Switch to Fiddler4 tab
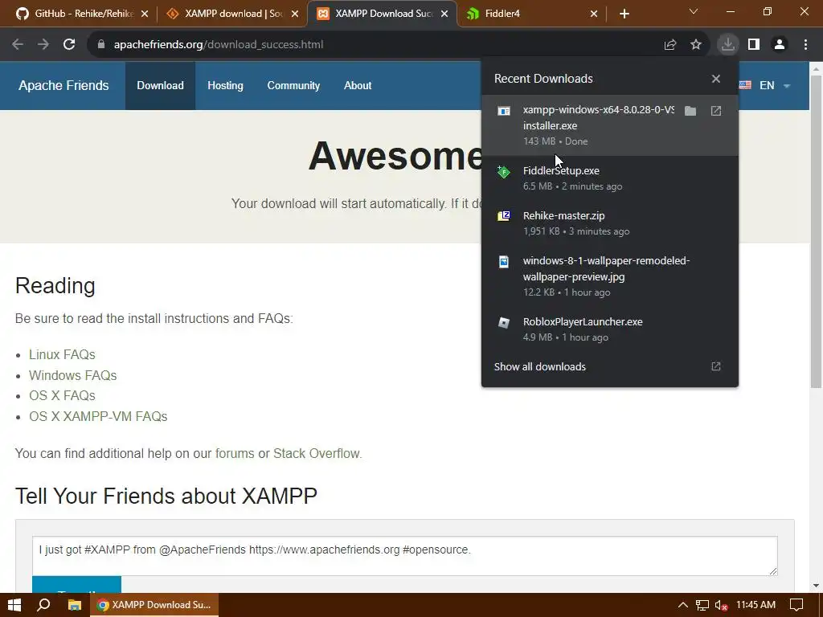This screenshot has width=823, height=617. click(530, 14)
